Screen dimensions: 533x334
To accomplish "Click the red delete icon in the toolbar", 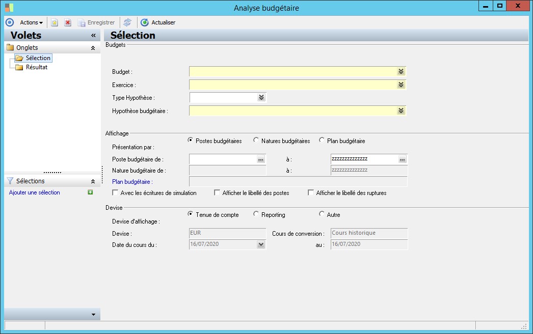I will (68, 22).
